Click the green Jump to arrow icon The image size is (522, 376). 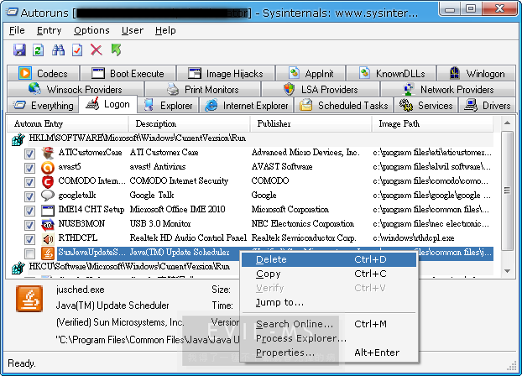(116, 50)
